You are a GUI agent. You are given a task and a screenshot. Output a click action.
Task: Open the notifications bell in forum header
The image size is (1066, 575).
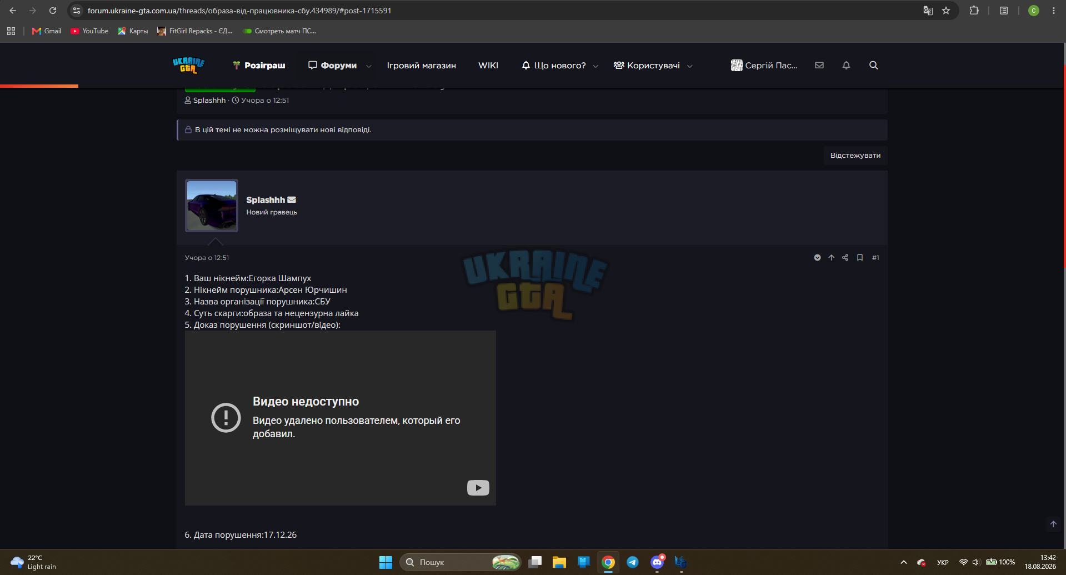pyautogui.click(x=846, y=66)
